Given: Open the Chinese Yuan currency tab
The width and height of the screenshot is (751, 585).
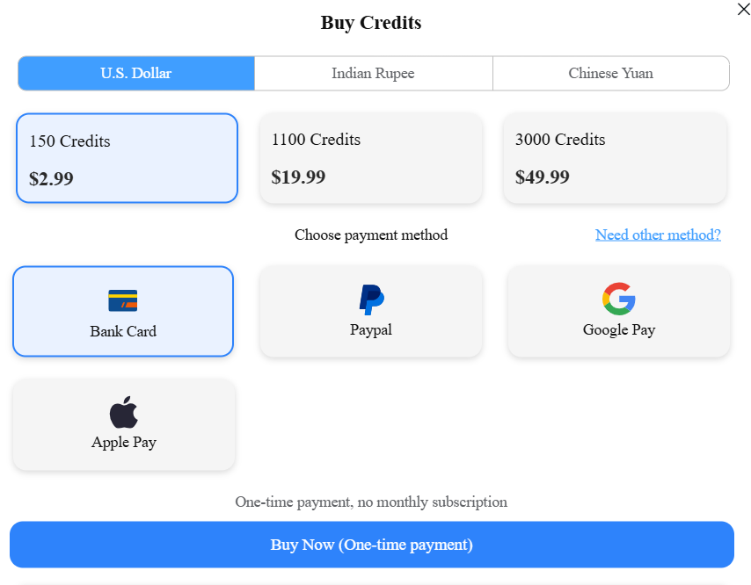Looking at the screenshot, I should tap(610, 73).
